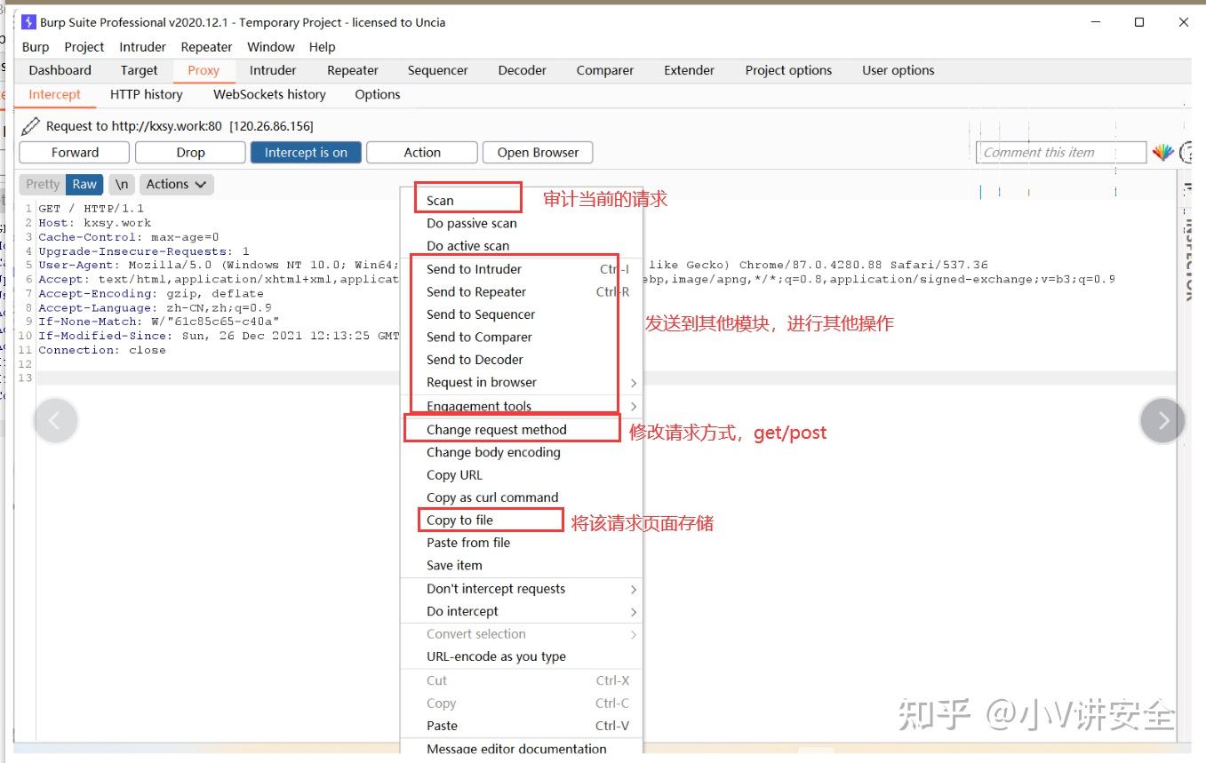The image size is (1206, 763).
Task: Click the left navigation arrow in the editor
Action: [56, 420]
